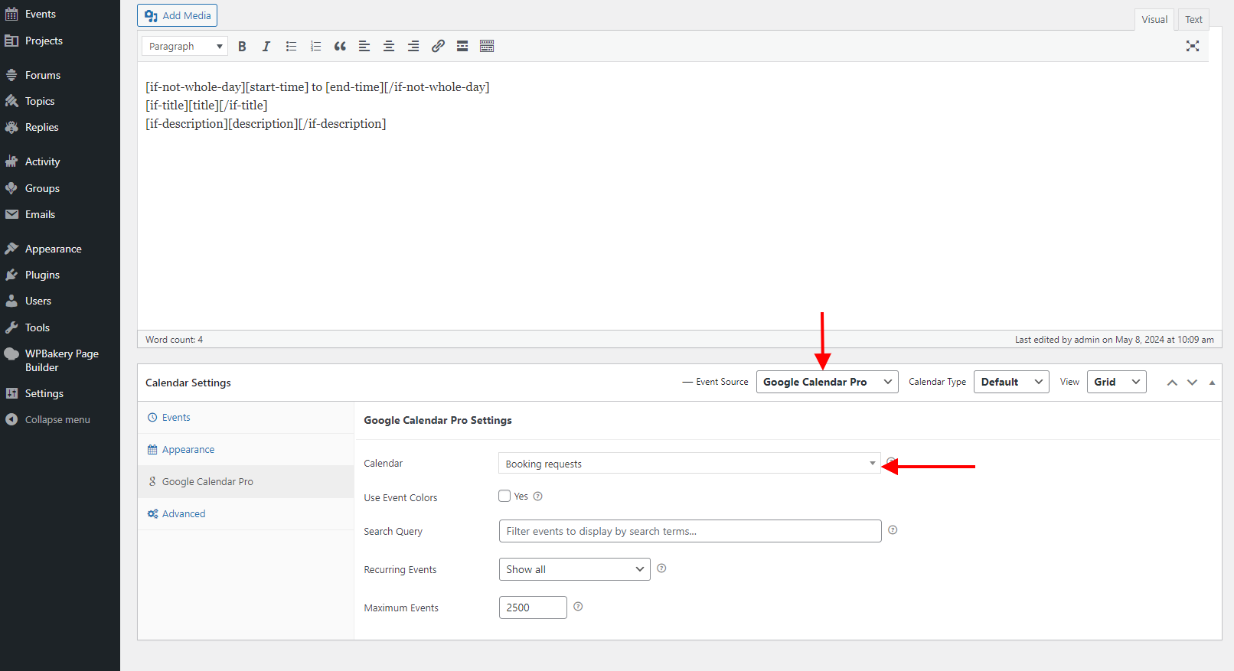Image resolution: width=1234 pixels, height=671 pixels.
Task: Open the Calendar Type dropdown
Action: click(x=1010, y=382)
